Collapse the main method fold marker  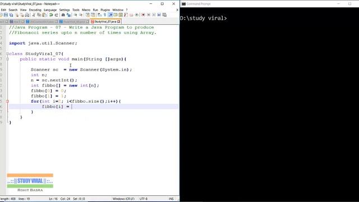point(7,59)
